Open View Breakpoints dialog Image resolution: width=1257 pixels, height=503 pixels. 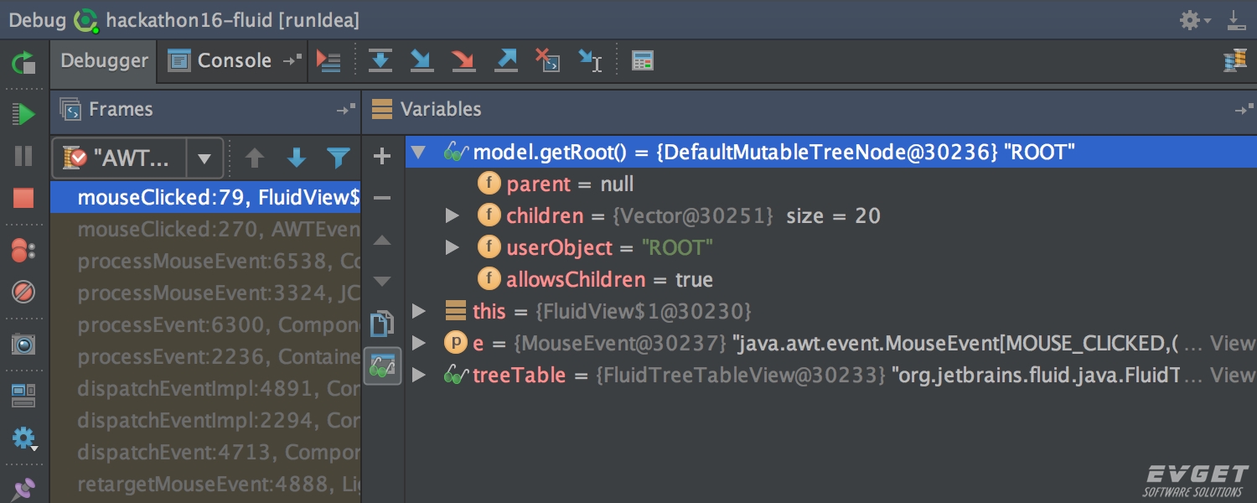point(23,250)
